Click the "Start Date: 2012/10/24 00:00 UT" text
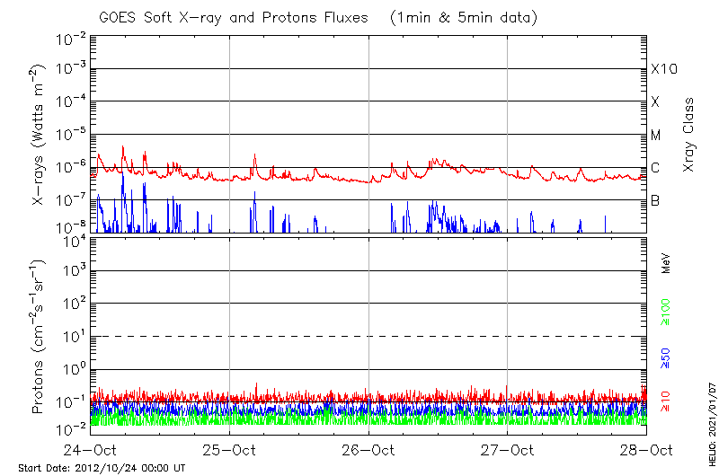This screenshot has height=476, width=719. [x=102, y=468]
